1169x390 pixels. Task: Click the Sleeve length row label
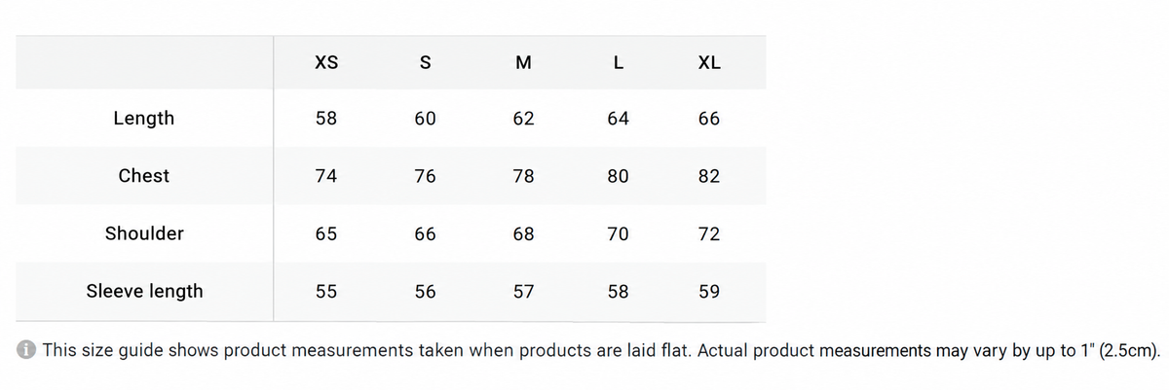[x=144, y=291]
